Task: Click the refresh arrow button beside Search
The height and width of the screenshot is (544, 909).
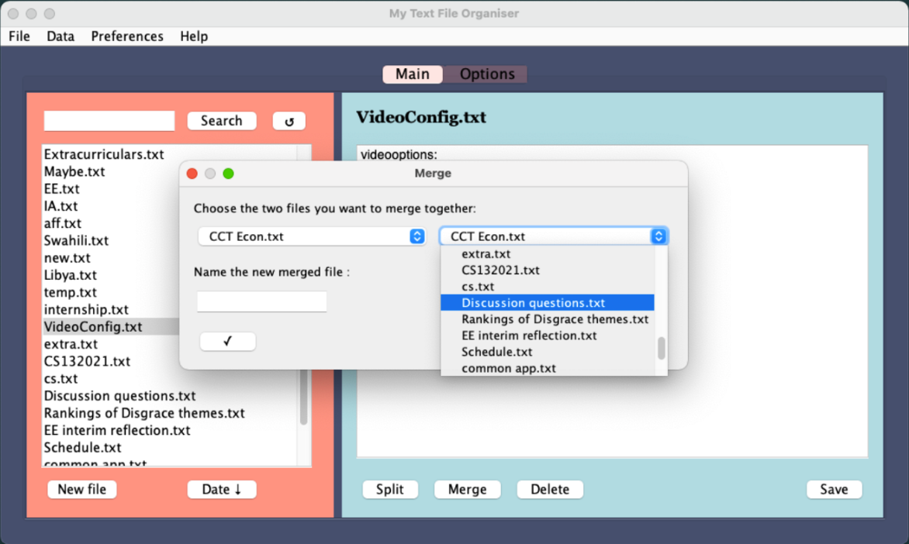Action: (289, 121)
